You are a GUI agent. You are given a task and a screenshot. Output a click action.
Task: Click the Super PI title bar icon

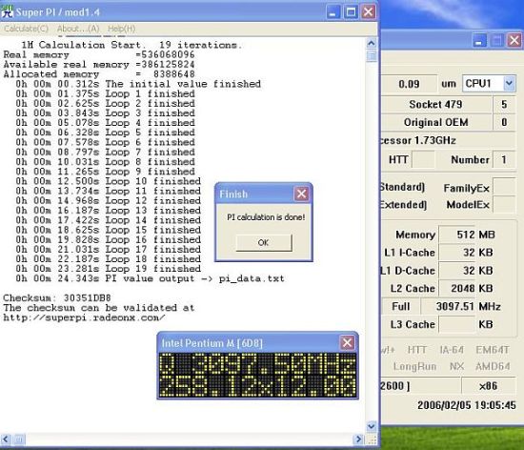[x=7, y=11]
